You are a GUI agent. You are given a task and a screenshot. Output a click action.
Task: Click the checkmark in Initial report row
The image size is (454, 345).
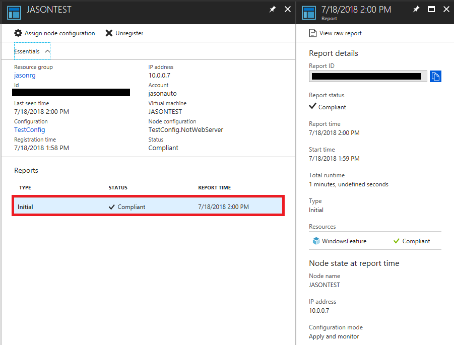[112, 207]
